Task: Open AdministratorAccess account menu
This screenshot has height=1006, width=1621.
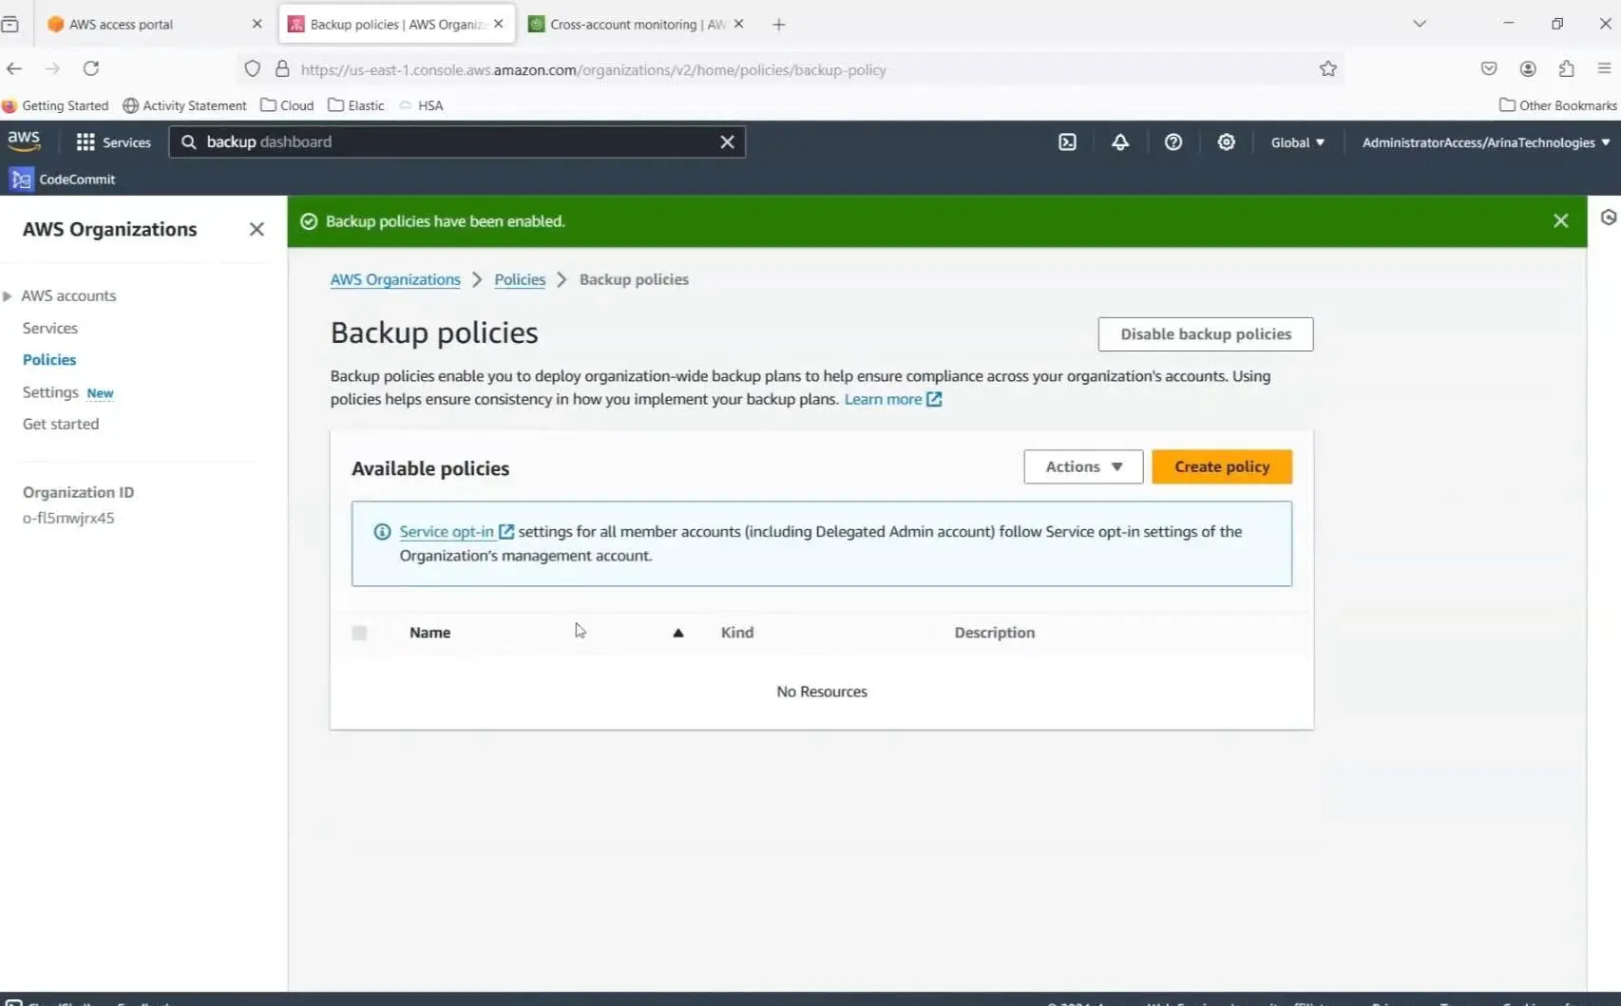Action: (1485, 142)
